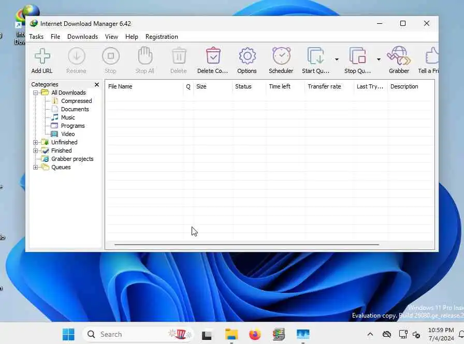Select the All Downloads folder
The image size is (464, 344).
tap(68, 93)
